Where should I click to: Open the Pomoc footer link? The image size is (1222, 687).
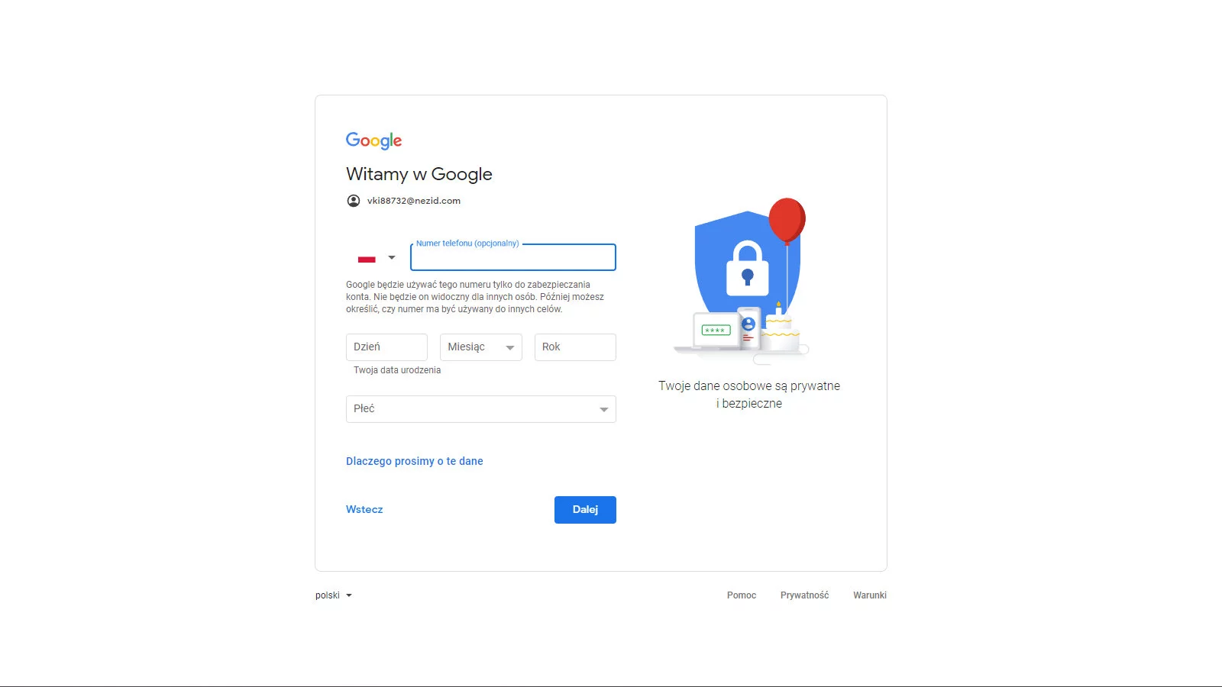(742, 595)
